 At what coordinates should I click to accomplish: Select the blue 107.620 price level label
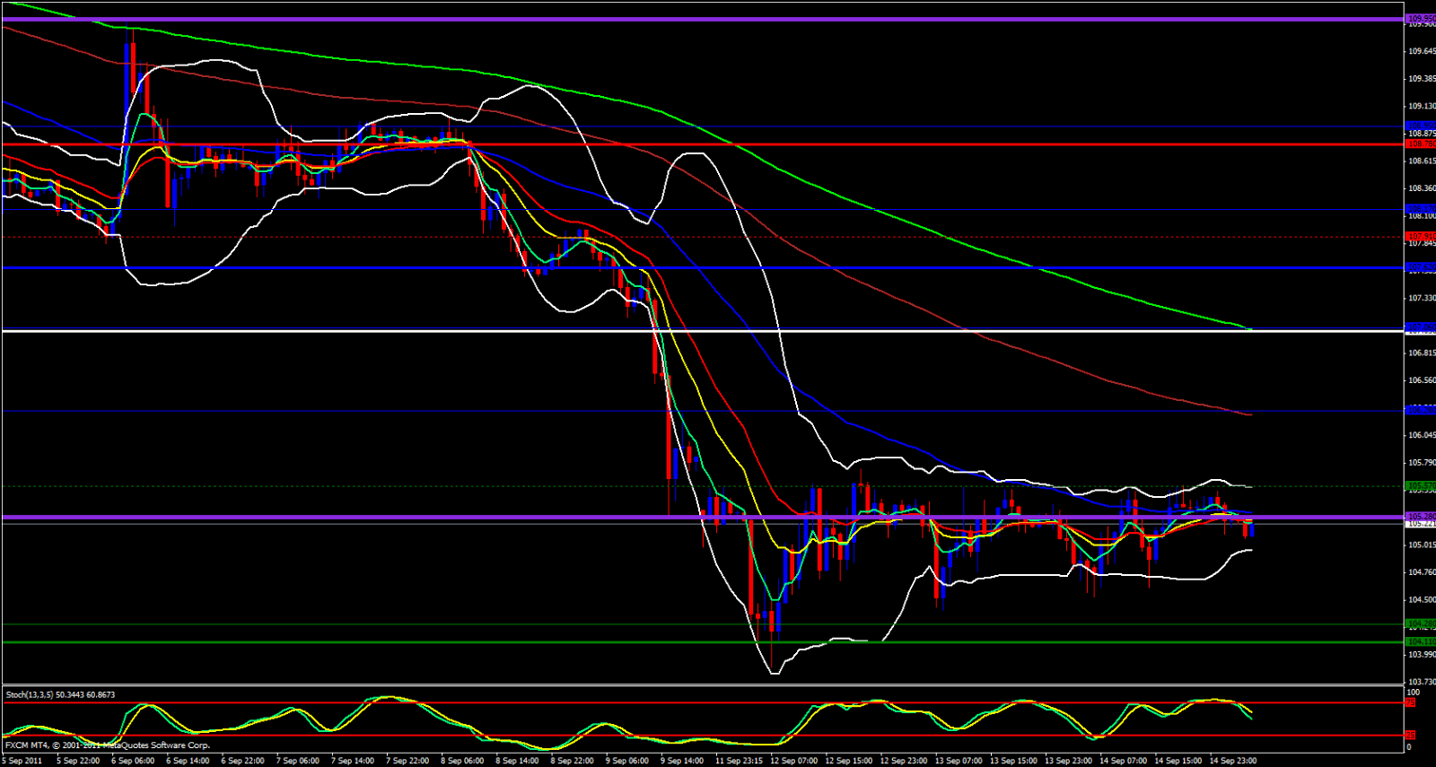point(1420,267)
